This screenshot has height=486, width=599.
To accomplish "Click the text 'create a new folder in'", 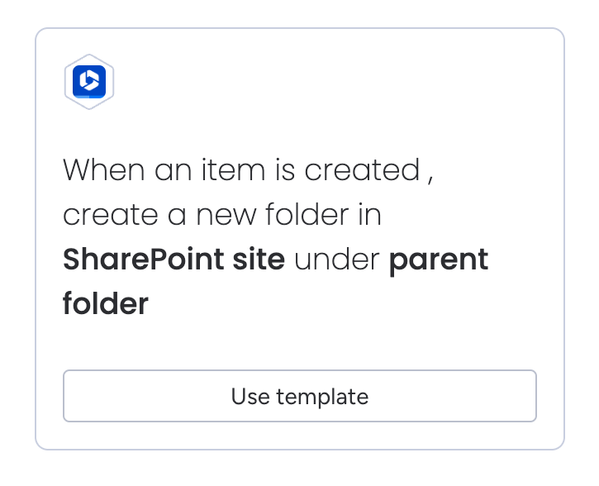I will tap(221, 216).
